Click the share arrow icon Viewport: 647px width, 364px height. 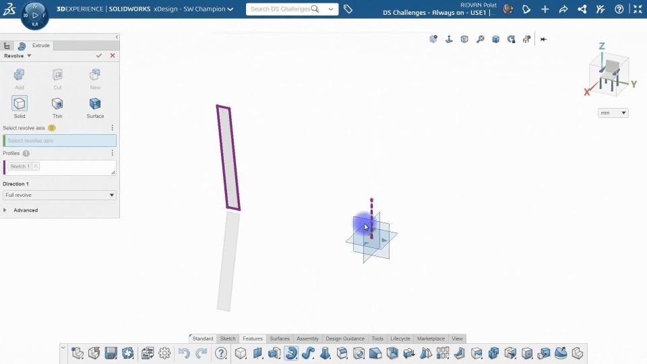pos(563,9)
